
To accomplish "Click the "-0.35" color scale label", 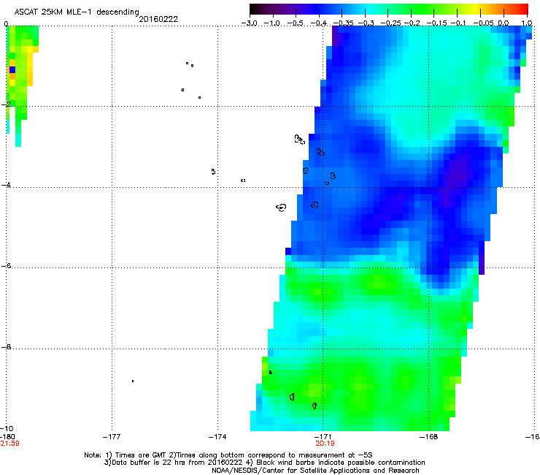I will pos(343,23).
